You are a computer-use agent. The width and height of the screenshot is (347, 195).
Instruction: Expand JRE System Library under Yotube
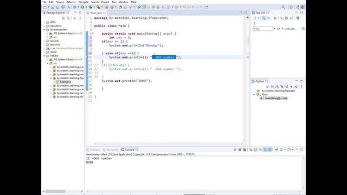click(48, 60)
